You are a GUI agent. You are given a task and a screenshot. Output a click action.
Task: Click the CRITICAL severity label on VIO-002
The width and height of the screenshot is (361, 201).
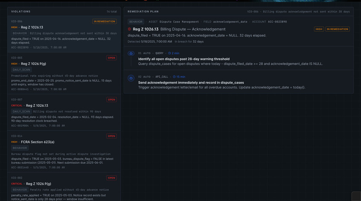(17, 184)
